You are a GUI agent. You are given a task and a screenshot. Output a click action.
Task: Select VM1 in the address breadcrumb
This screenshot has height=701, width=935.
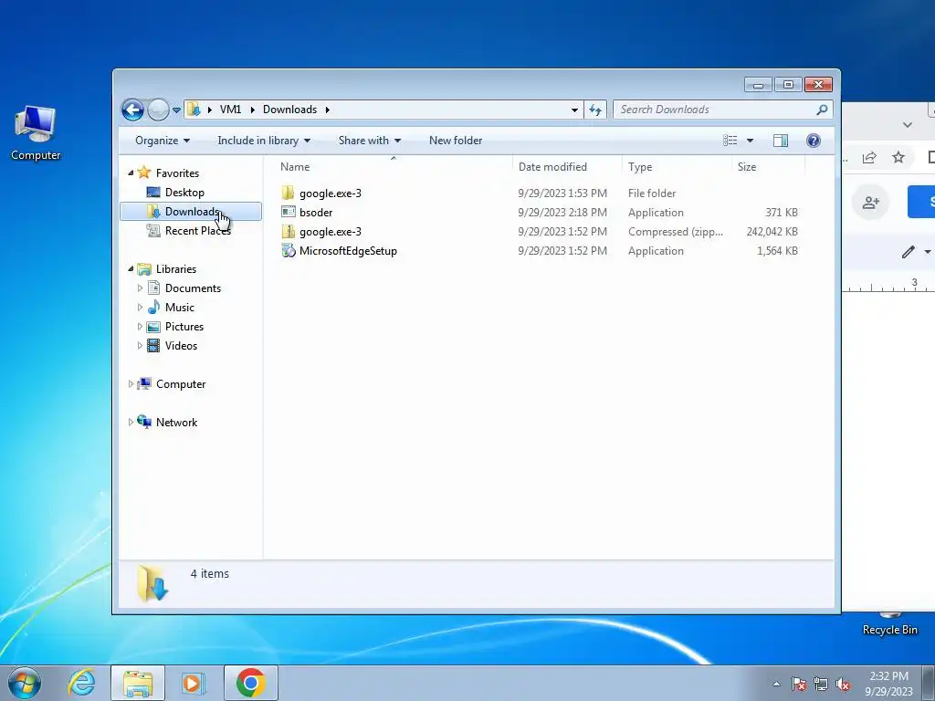click(x=230, y=110)
